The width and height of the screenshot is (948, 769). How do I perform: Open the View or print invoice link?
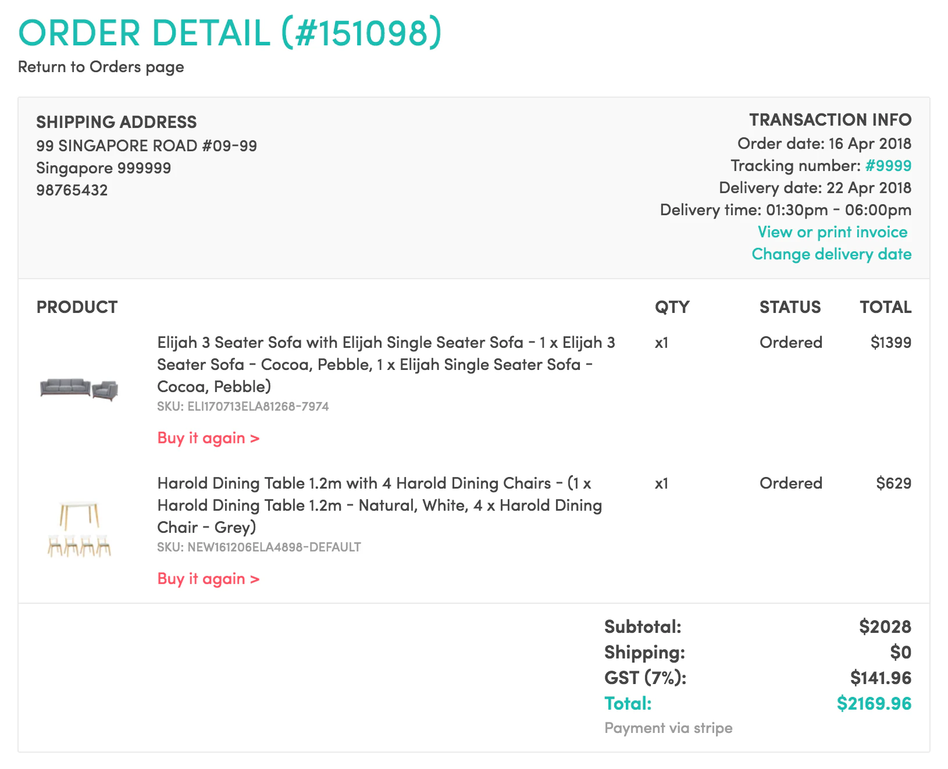[x=832, y=232]
